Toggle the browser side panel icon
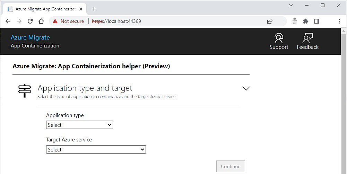This screenshot has width=347, height=174. (x=317, y=21)
